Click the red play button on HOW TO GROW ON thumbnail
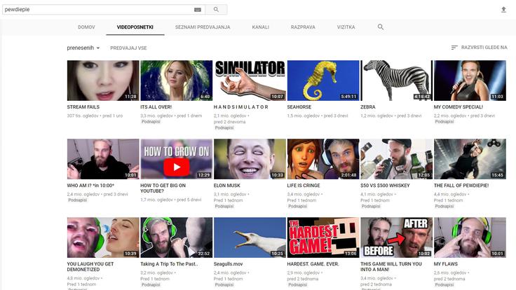This screenshot has height=290, width=516. pos(177,167)
